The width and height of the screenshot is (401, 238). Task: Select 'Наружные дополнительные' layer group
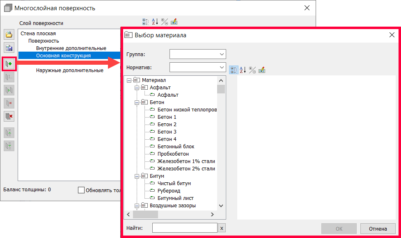pyautogui.click(x=69, y=70)
